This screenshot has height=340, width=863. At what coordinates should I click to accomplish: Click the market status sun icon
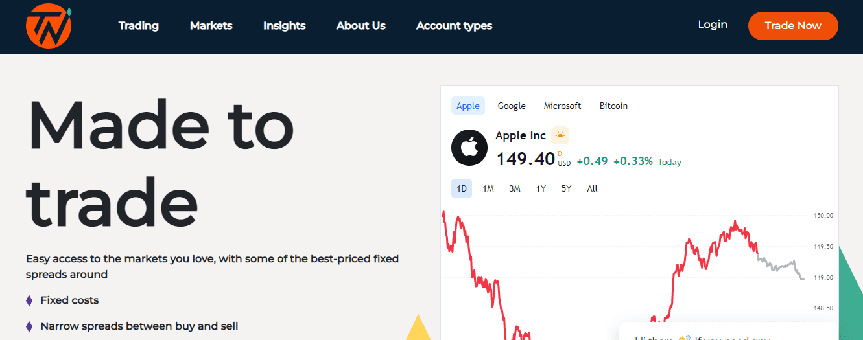pos(560,136)
